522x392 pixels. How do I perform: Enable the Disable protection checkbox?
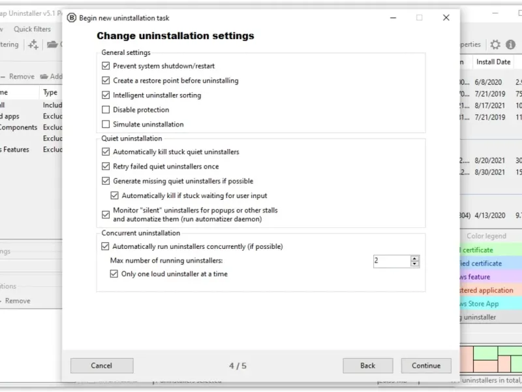(x=106, y=110)
